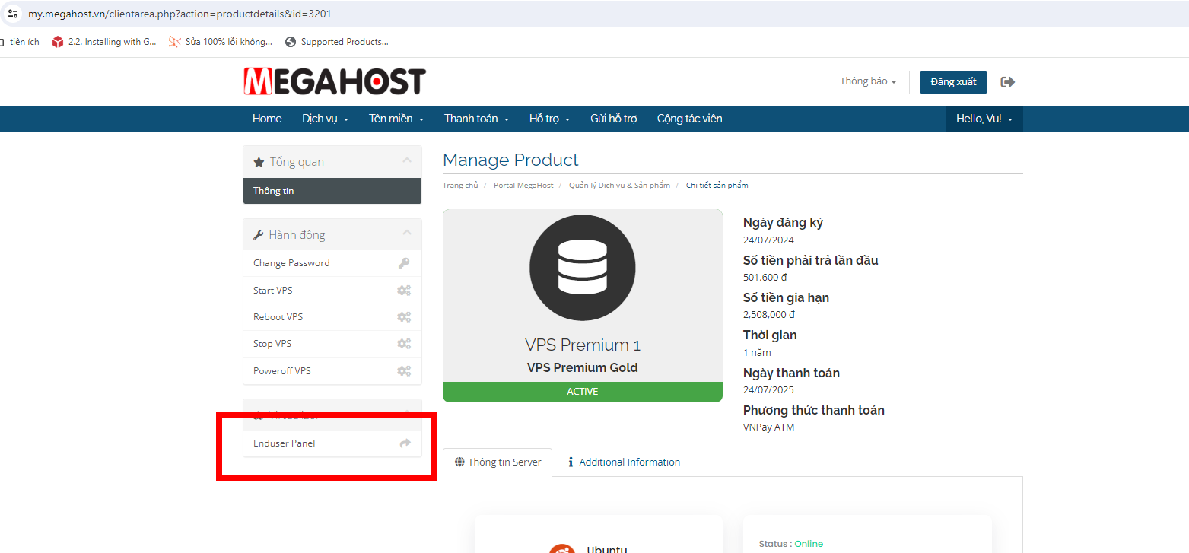Open the Dịch vụ dropdown menu
Viewport: 1189px width, 553px height.
325,119
